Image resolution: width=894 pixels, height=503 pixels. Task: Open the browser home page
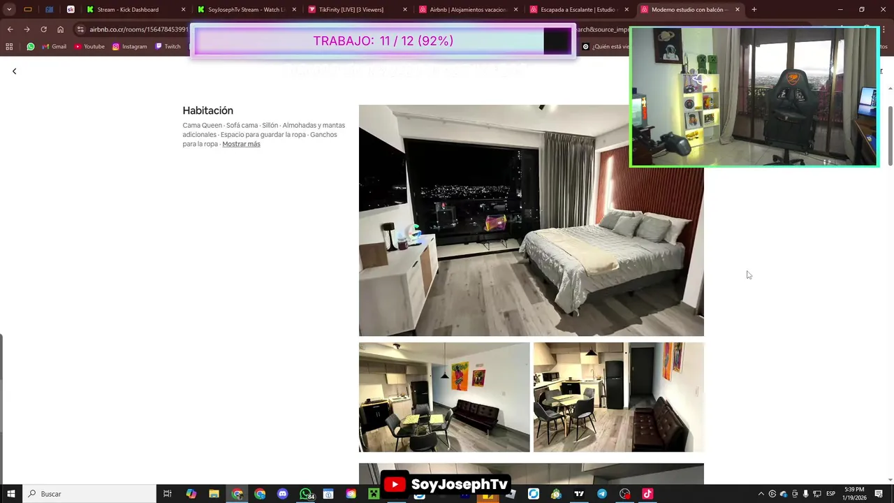point(60,29)
